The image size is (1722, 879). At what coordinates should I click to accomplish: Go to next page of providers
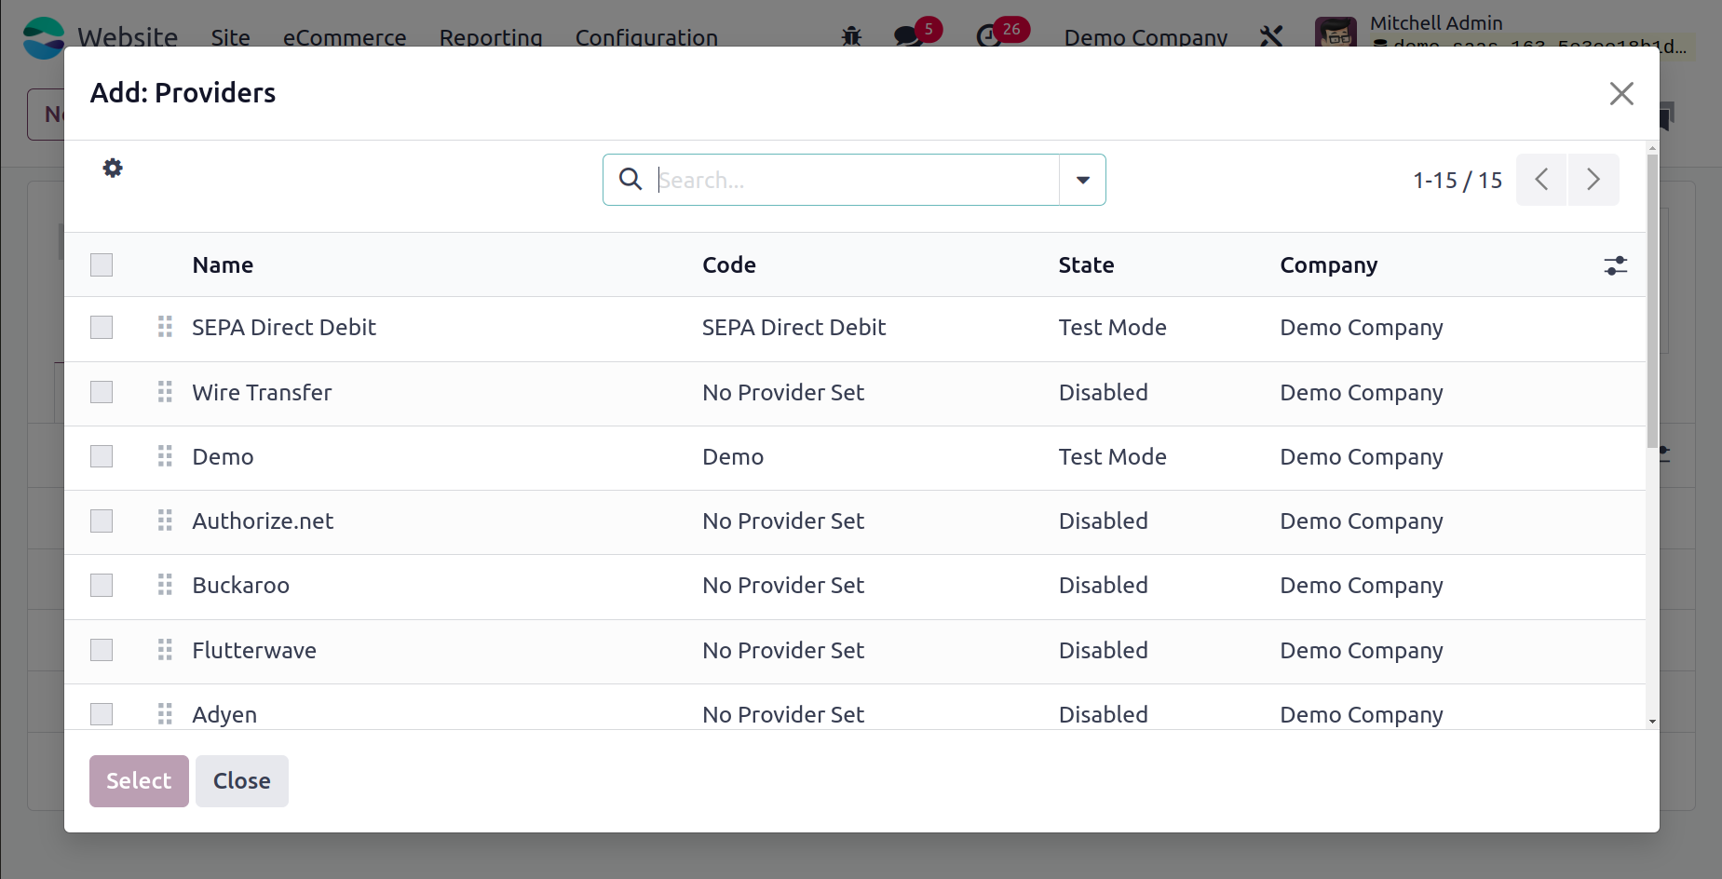1593,180
